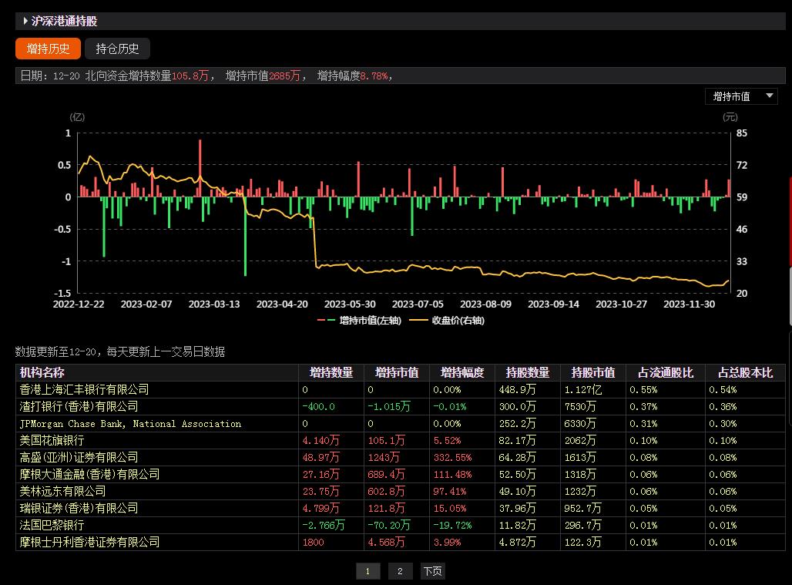Collapse the 沪深港通持股 section triangle
The width and height of the screenshot is (792, 585).
click(x=25, y=22)
